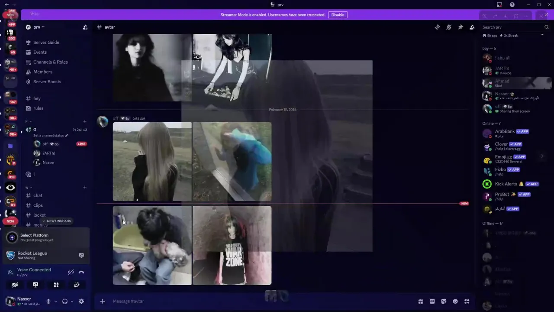Open Server Guide
The height and width of the screenshot is (312, 554).
(46, 42)
